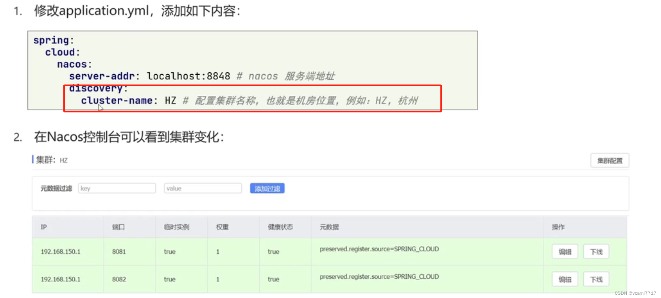Click the 集群: HZ heading
Image resolution: width=661 pixels, height=298 pixels.
[52, 160]
